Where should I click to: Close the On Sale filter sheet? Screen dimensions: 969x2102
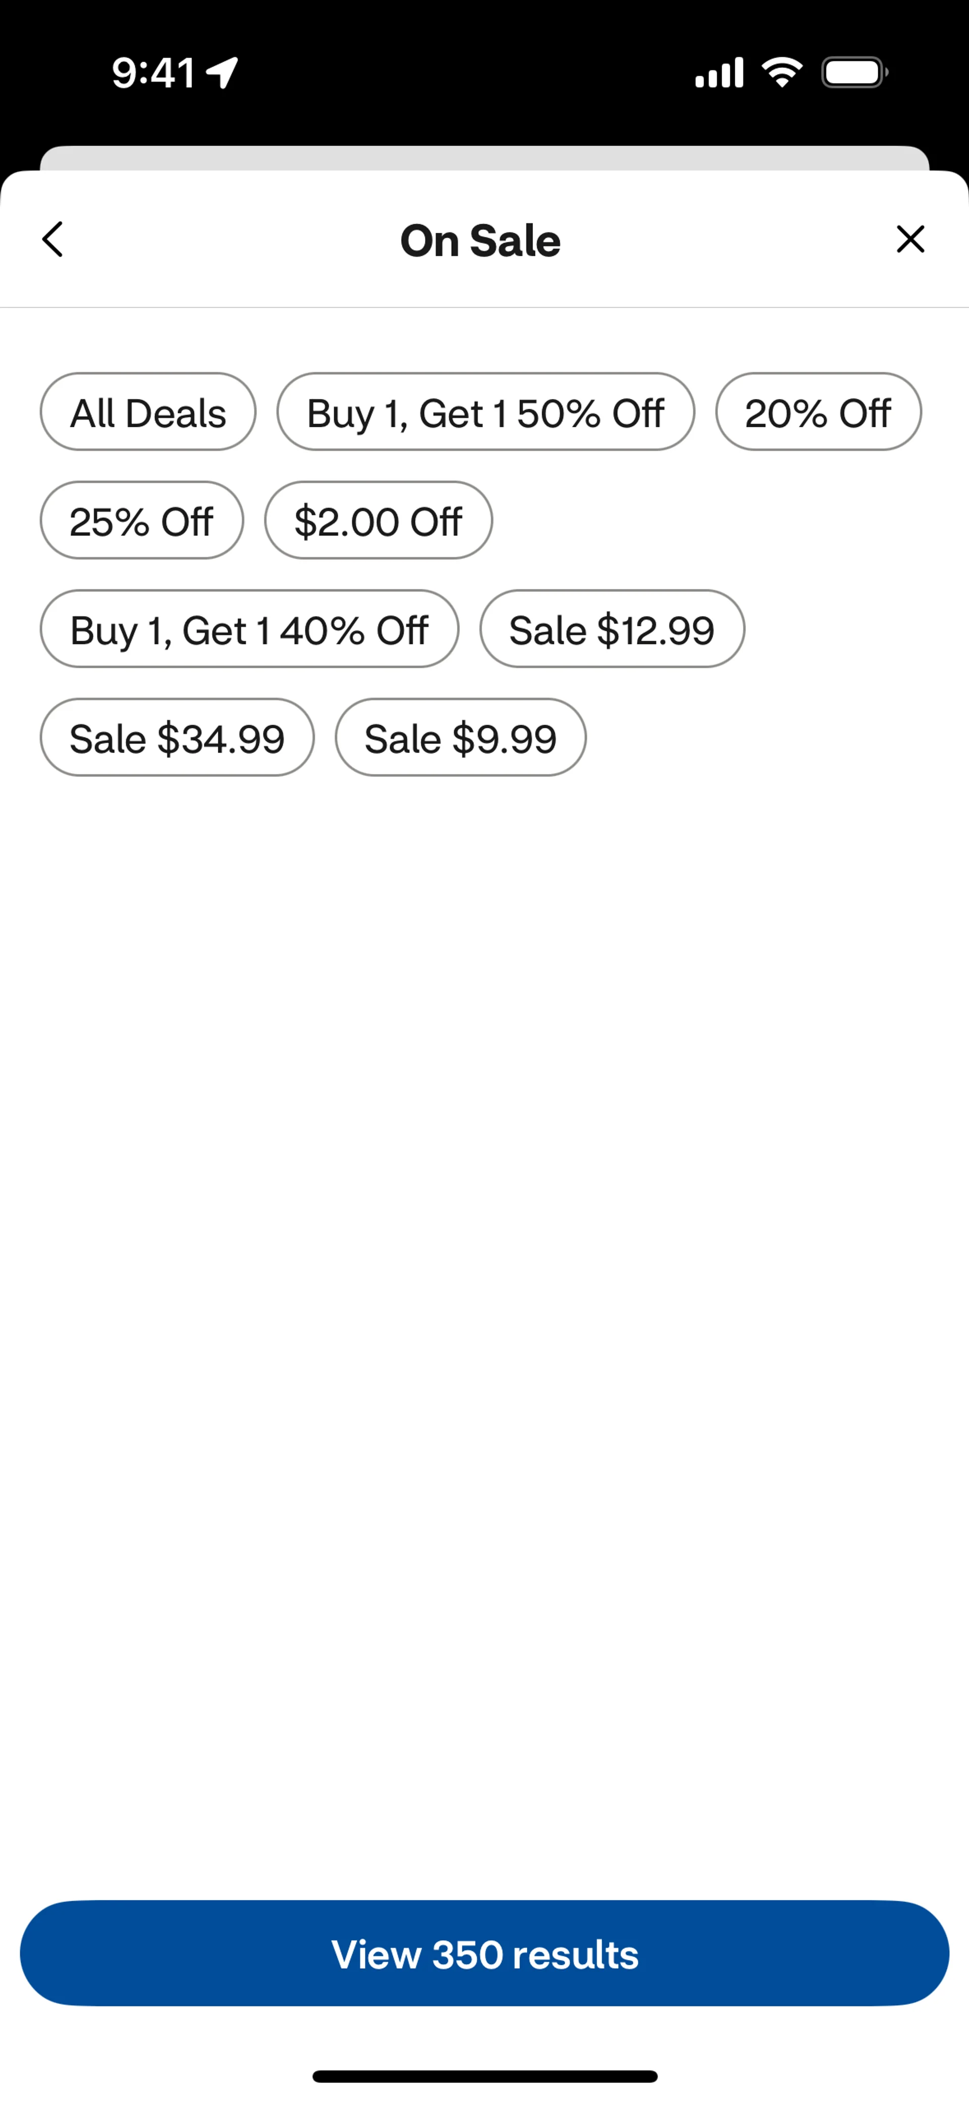coord(910,239)
